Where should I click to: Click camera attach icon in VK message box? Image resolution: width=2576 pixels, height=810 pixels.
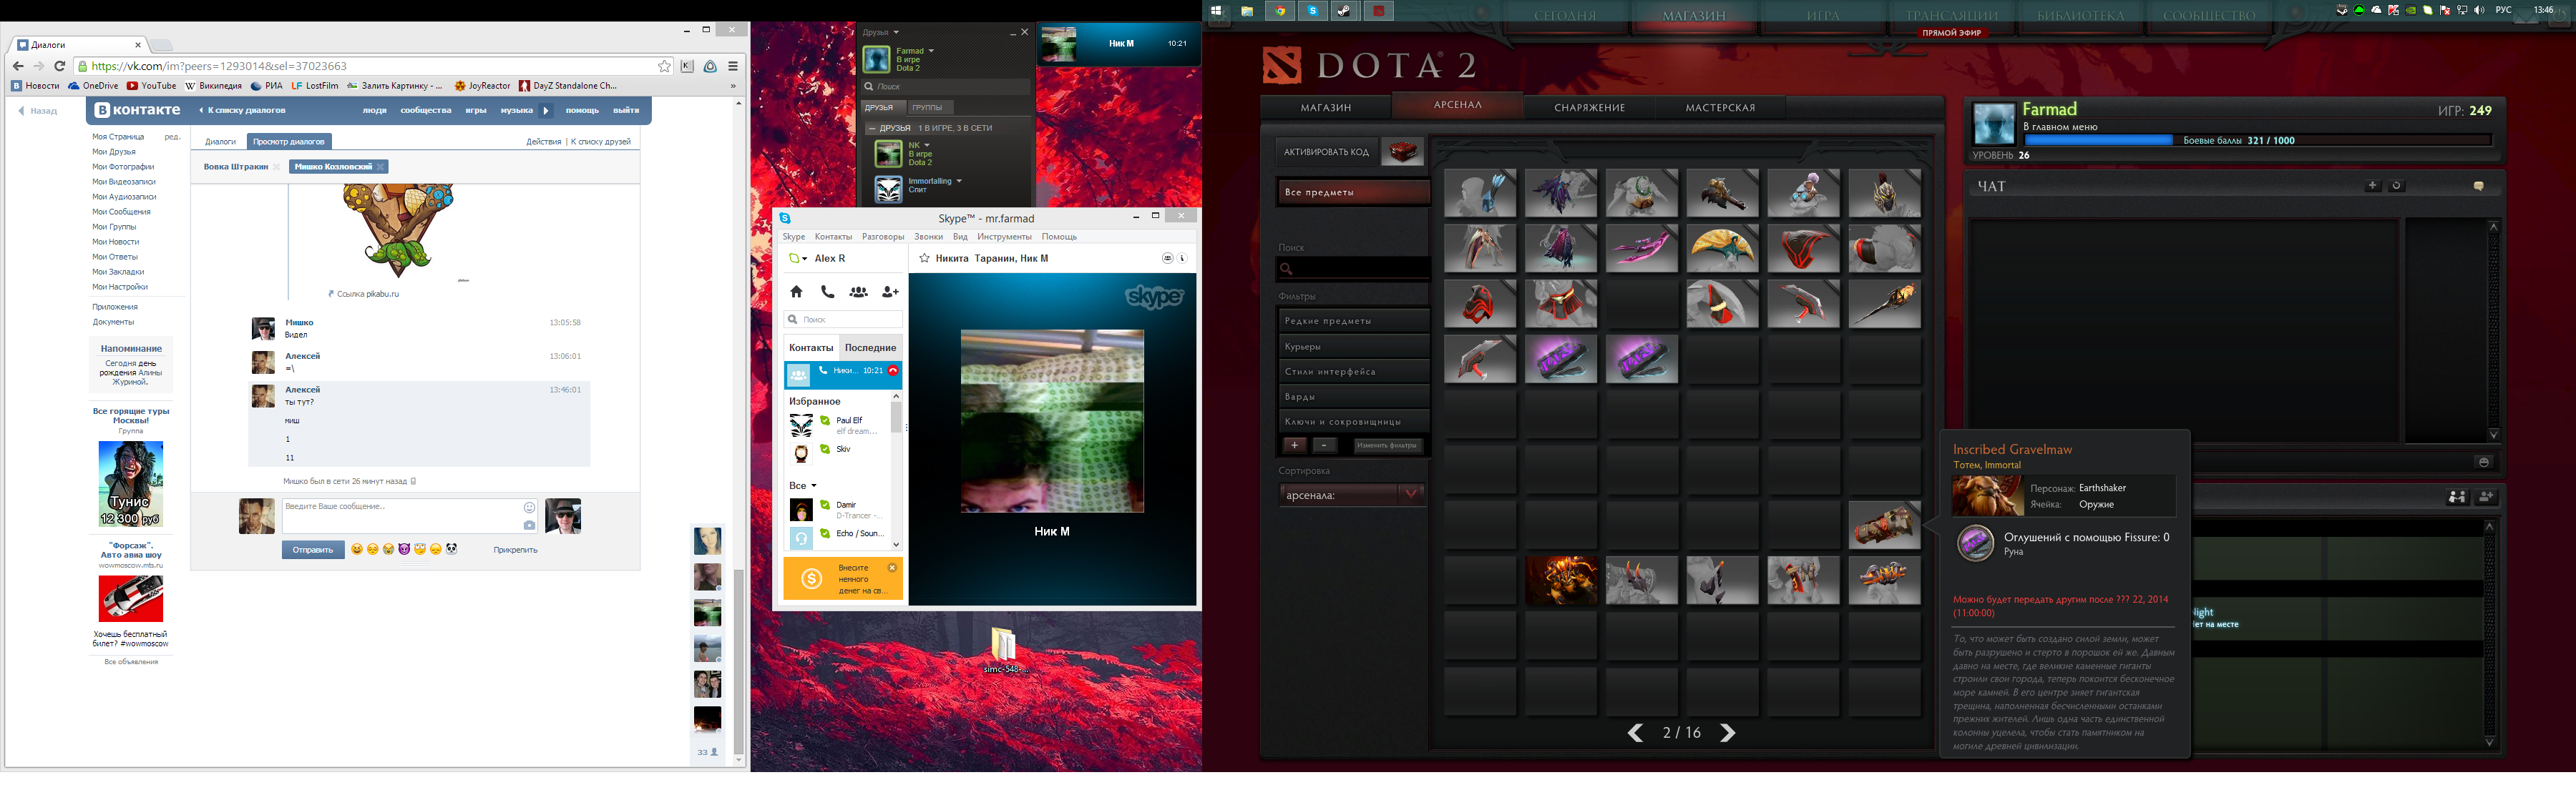[529, 525]
